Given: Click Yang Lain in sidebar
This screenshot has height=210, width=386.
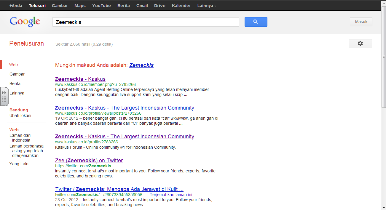Looking at the screenshot, I should tap(19, 164).
